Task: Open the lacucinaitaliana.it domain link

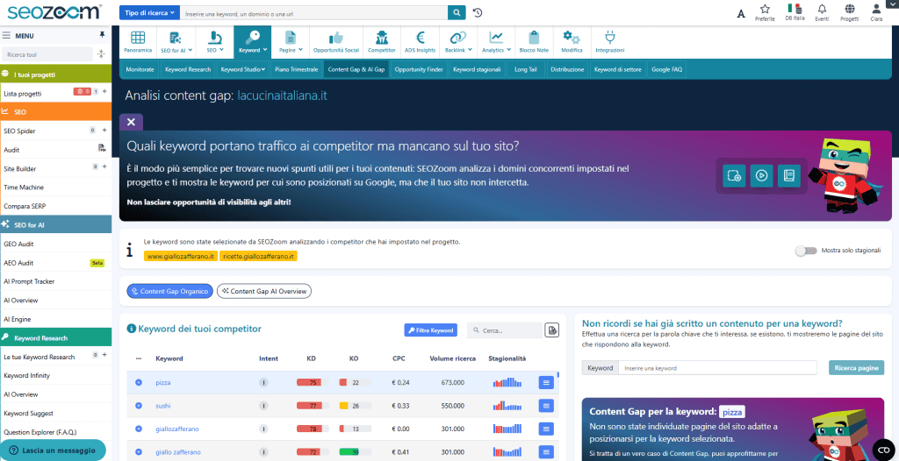Action: (282, 95)
